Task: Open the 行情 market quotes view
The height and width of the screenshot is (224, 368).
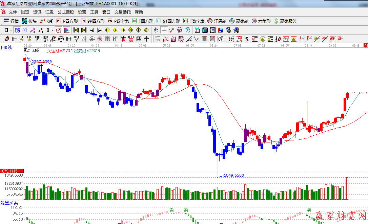Action: tap(11, 21)
